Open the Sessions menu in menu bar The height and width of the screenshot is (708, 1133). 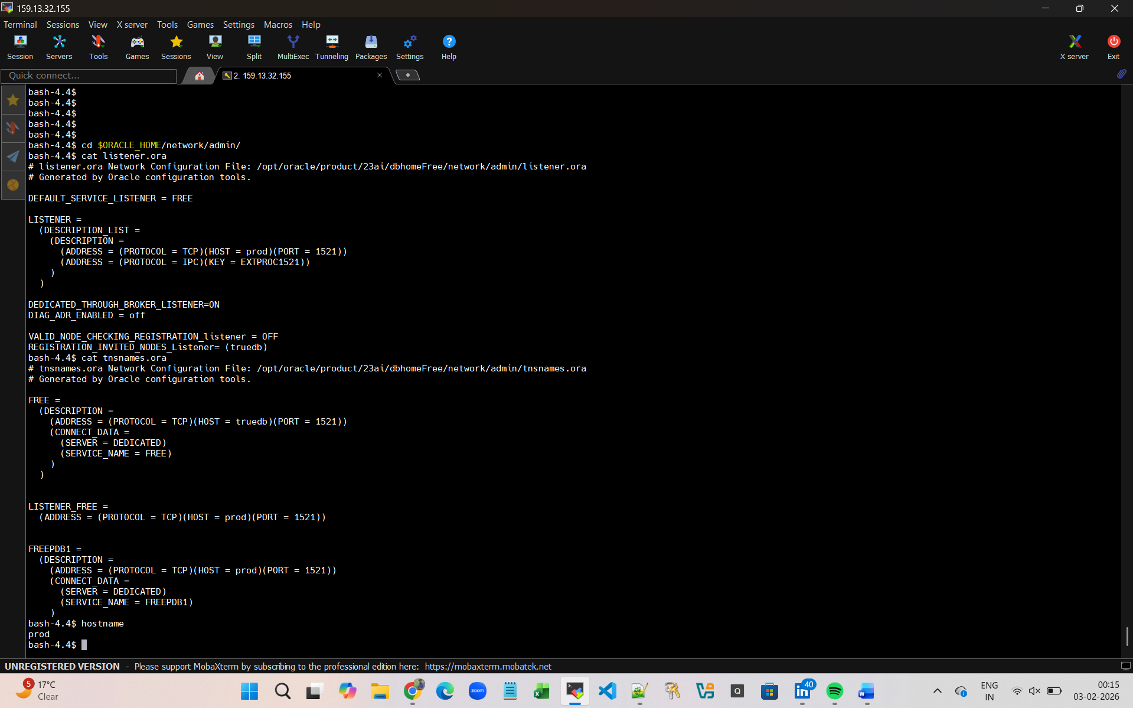point(63,25)
